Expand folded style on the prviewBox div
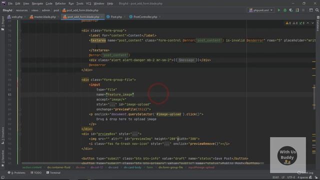 point(135,134)
